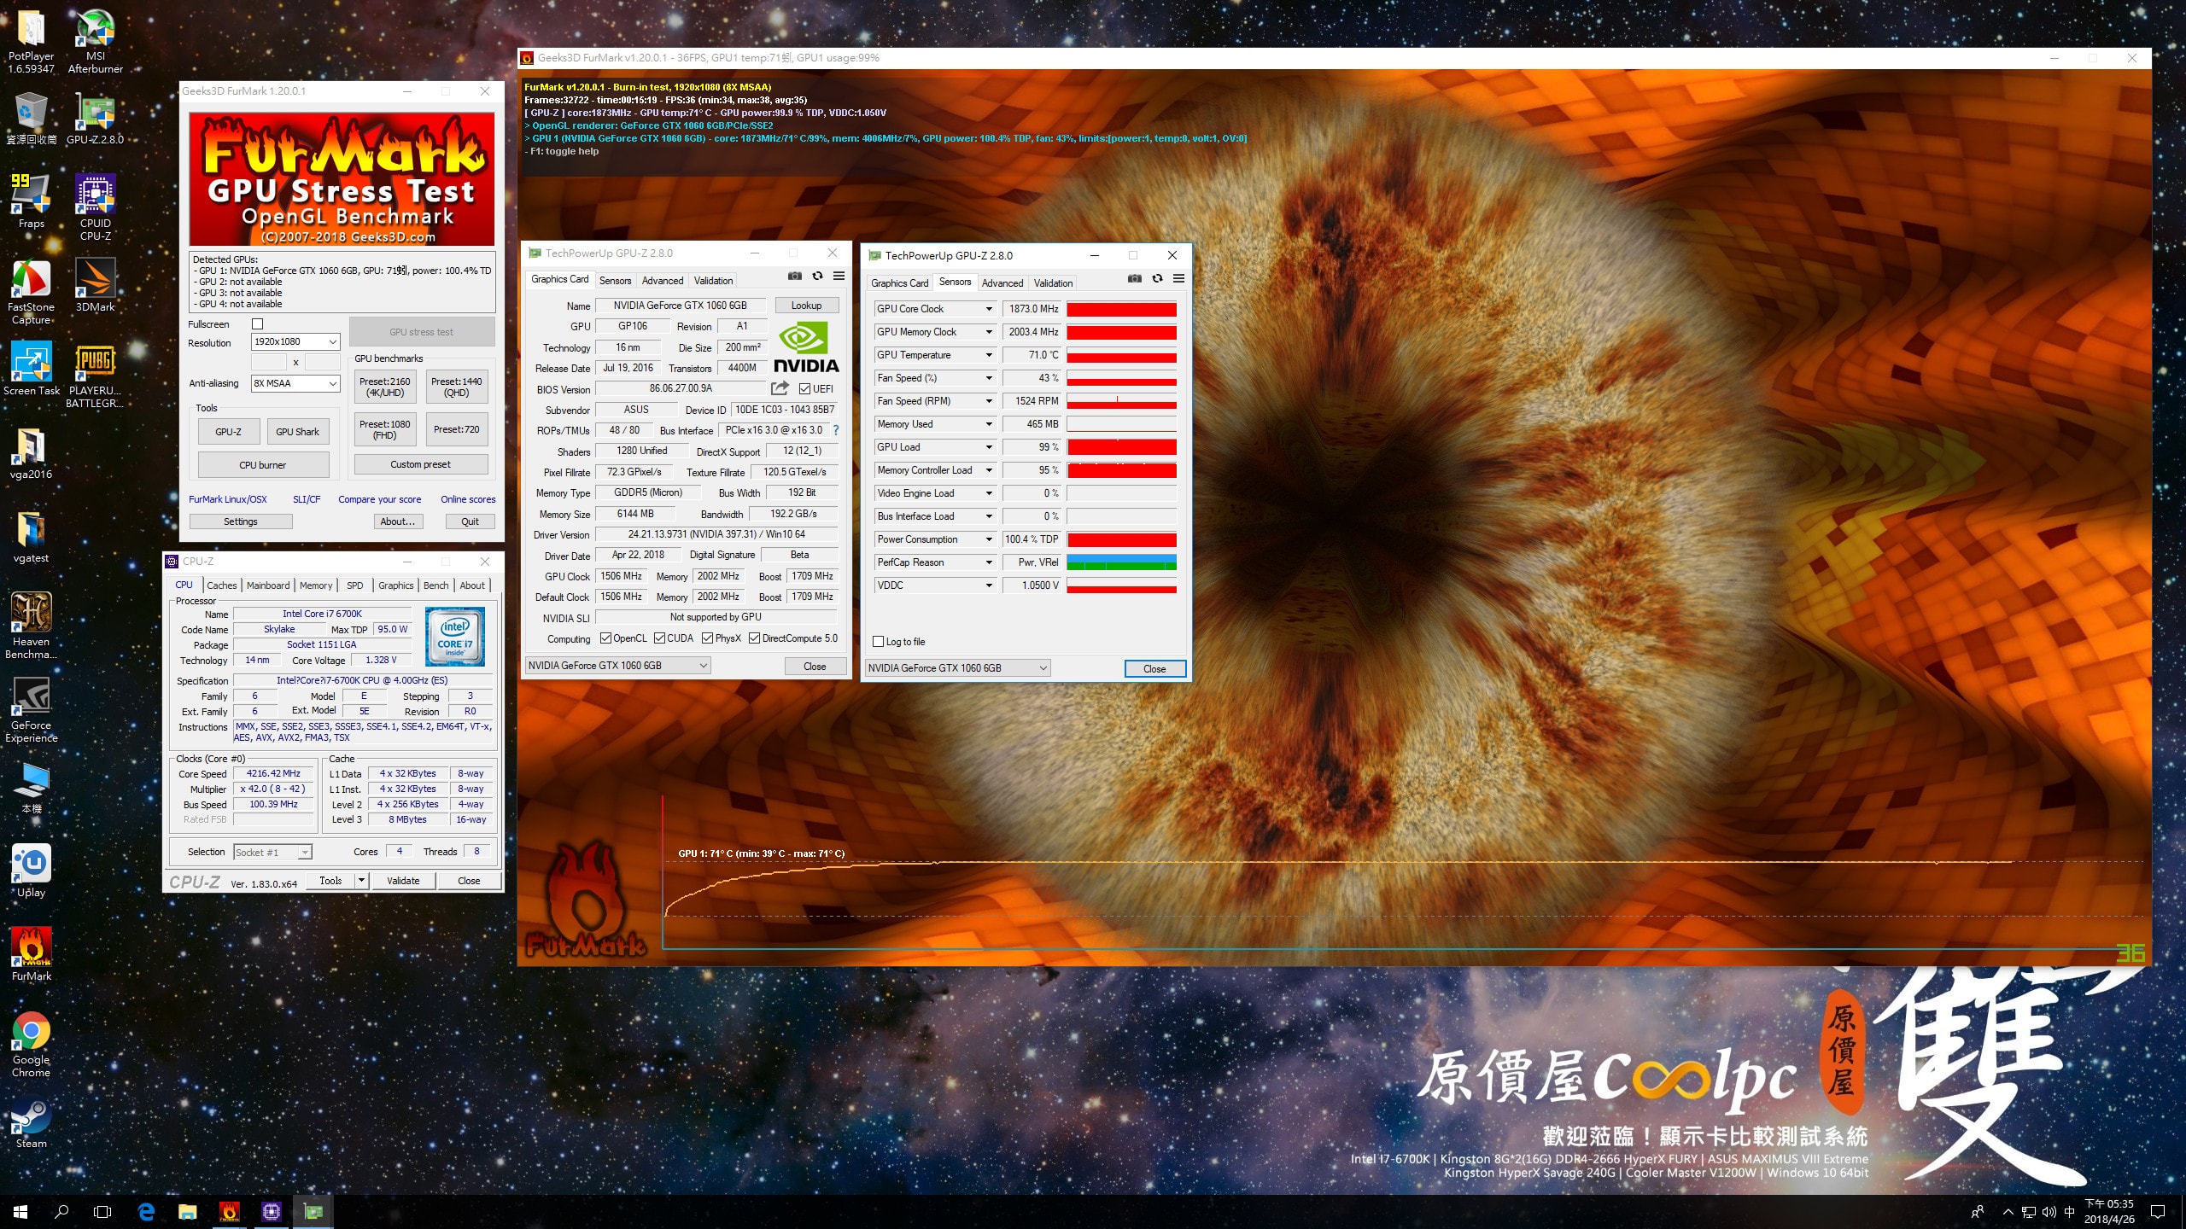2186x1229 pixels.
Task: Toggle Fullscreen checkbox in FurMark
Action: (257, 324)
